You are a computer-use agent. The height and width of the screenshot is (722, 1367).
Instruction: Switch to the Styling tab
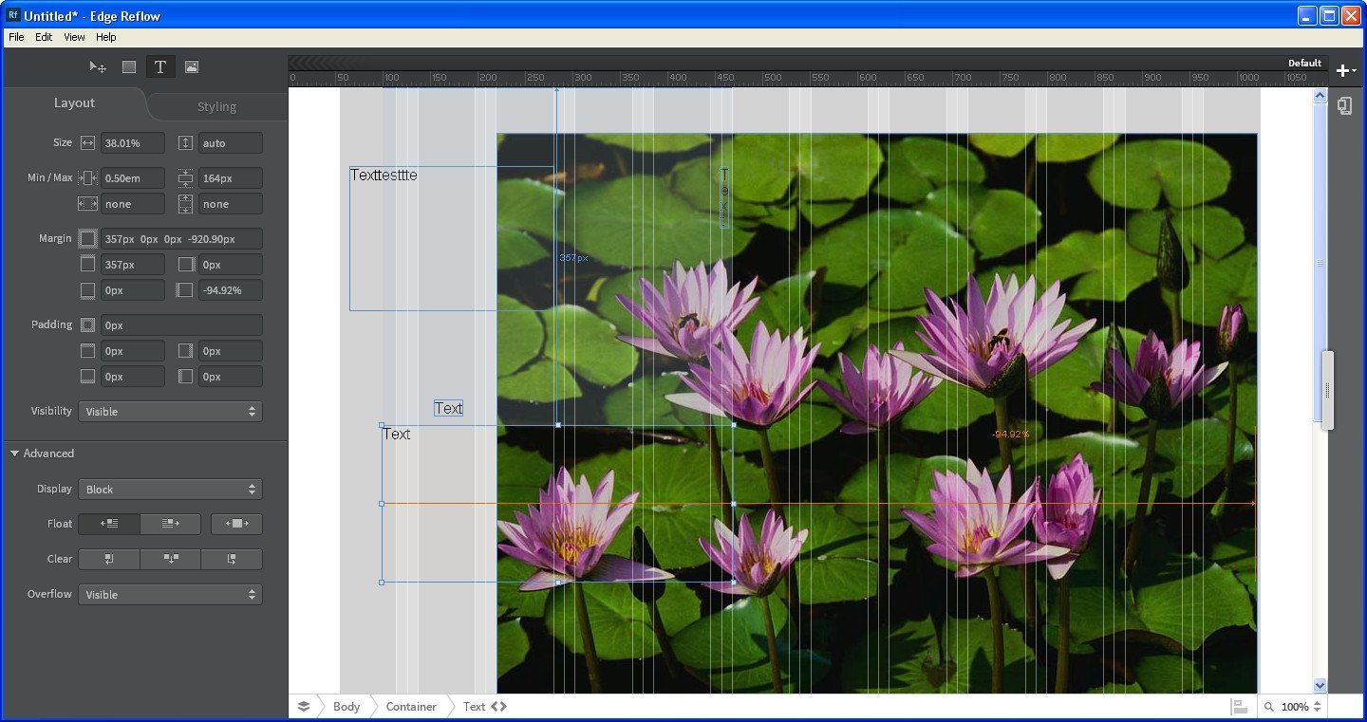pyautogui.click(x=216, y=106)
